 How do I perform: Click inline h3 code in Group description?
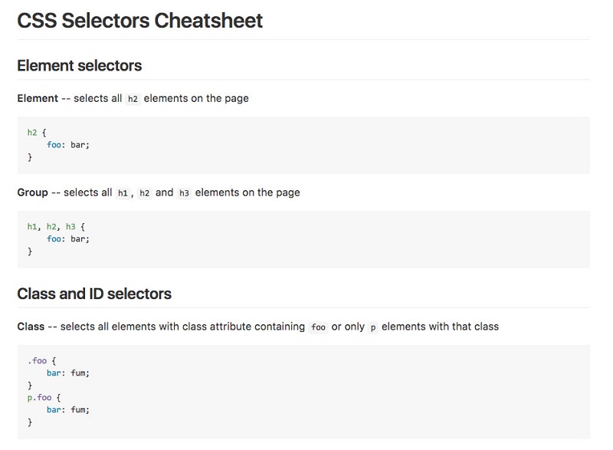tap(184, 193)
